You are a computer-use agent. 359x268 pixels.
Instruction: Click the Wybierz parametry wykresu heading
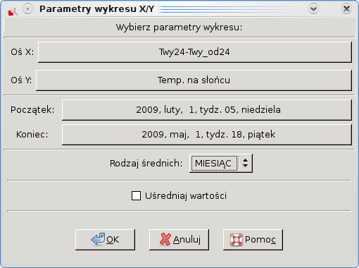click(179, 28)
